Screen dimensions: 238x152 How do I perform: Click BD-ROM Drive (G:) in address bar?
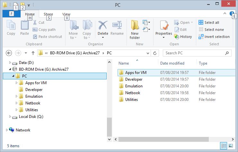75,53
